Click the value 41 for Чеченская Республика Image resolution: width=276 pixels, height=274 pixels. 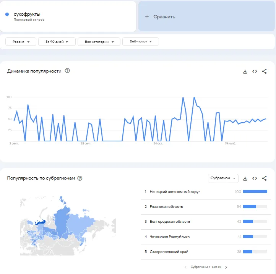(239, 237)
